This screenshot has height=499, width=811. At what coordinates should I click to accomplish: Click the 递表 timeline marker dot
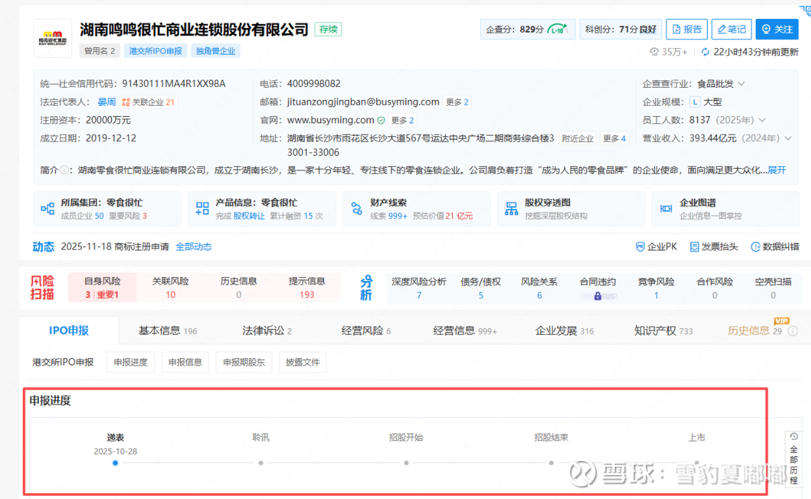[115, 463]
